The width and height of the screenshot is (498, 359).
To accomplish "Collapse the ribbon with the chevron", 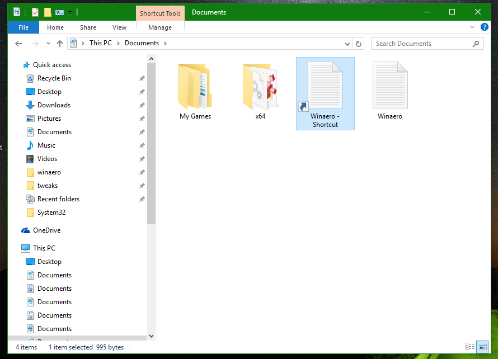I will (x=472, y=27).
